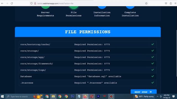Click the checkmark for core/storage/app/
177x99 pixels.
click(153, 57)
